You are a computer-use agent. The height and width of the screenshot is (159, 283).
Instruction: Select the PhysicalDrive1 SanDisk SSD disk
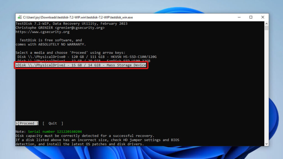pyautogui.click(x=83, y=61)
